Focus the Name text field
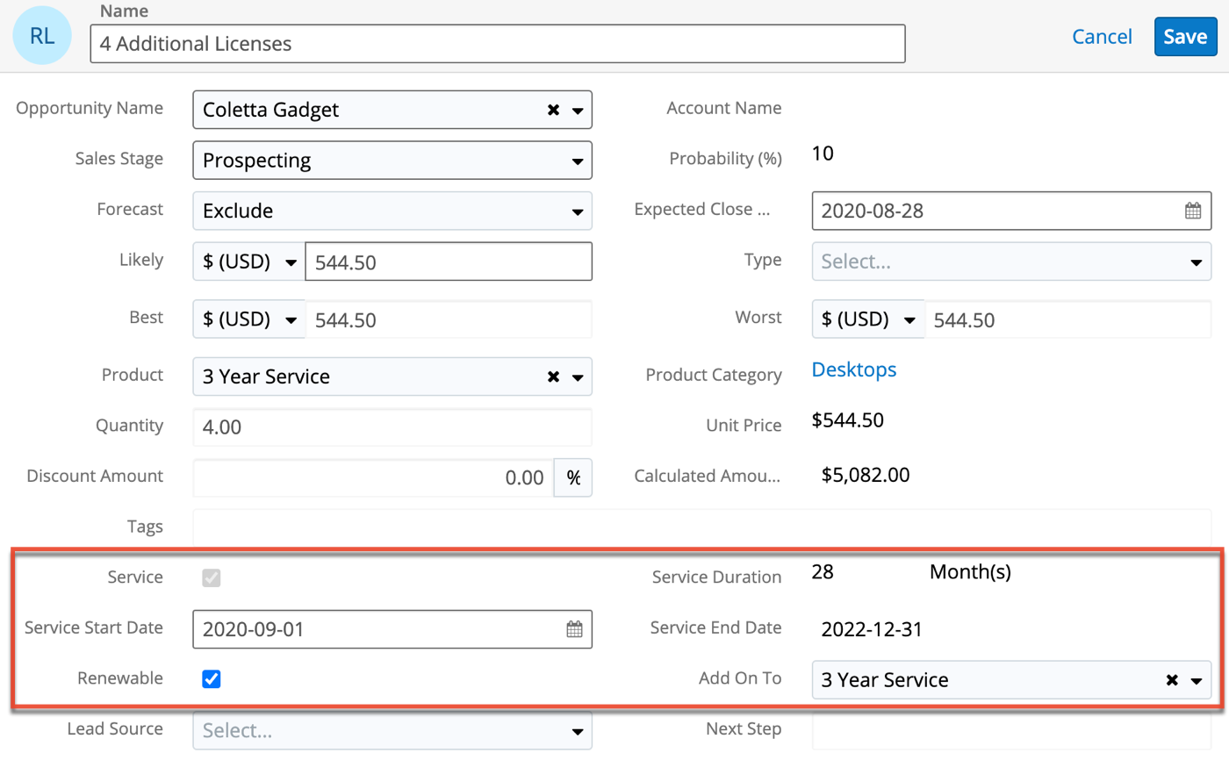This screenshot has width=1229, height=760. click(x=497, y=43)
